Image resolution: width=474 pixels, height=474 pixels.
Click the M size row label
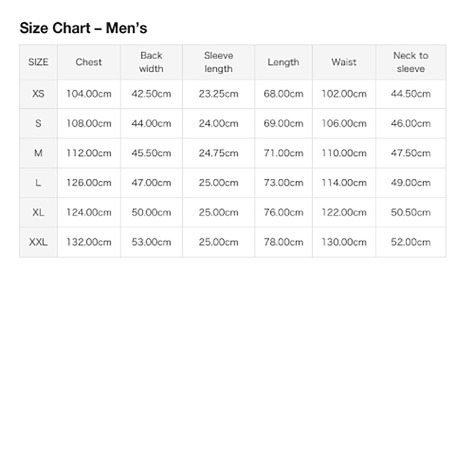[x=38, y=153]
